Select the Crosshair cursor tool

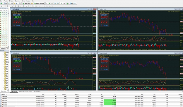(x=4, y=6)
